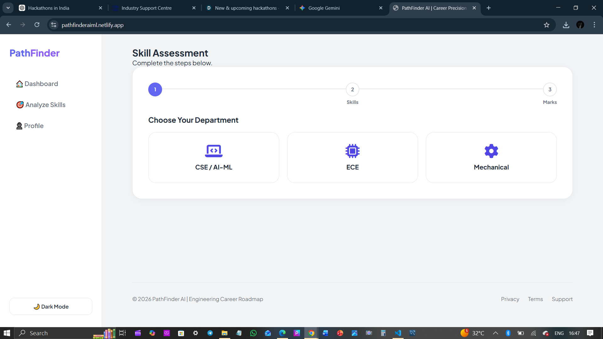
Task: Select the CSE / AI-ML laptop code icon
Action: pos(214,151)
